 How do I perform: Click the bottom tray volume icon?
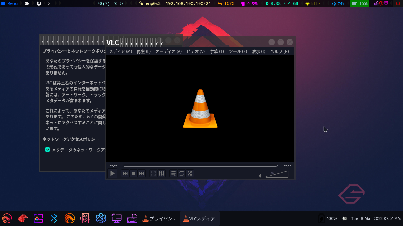click(x=344, y=218)
